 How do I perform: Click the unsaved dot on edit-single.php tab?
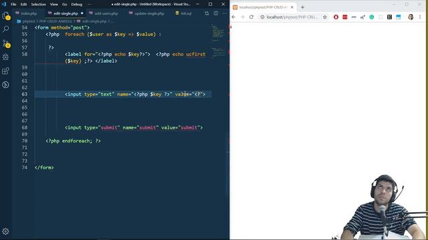coord(82,13)
